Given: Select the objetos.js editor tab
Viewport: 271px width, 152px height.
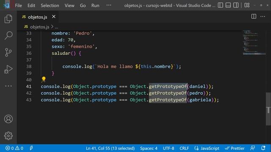Looking at the screenshot, I should click(38, 17).
